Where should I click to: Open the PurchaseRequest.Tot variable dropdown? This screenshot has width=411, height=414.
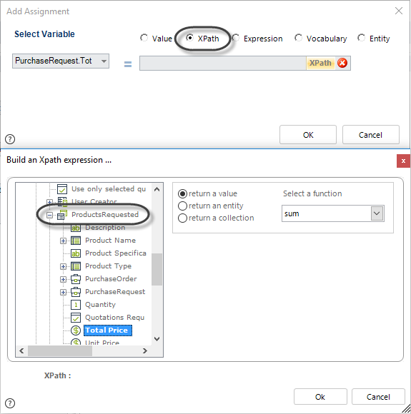click(61, 61)
